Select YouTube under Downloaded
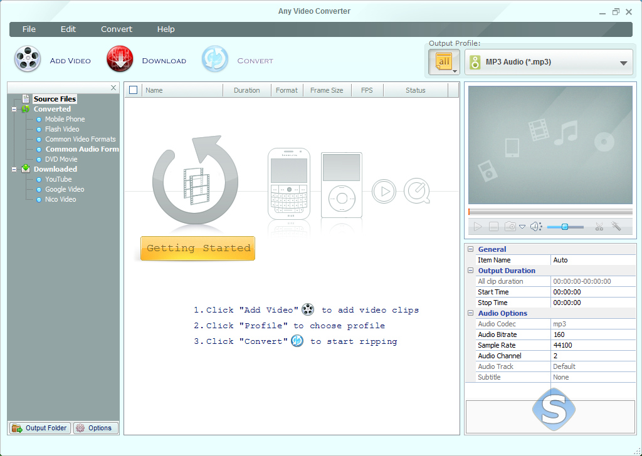The height and width of the screenshot is (456, 642). (58, 179)
